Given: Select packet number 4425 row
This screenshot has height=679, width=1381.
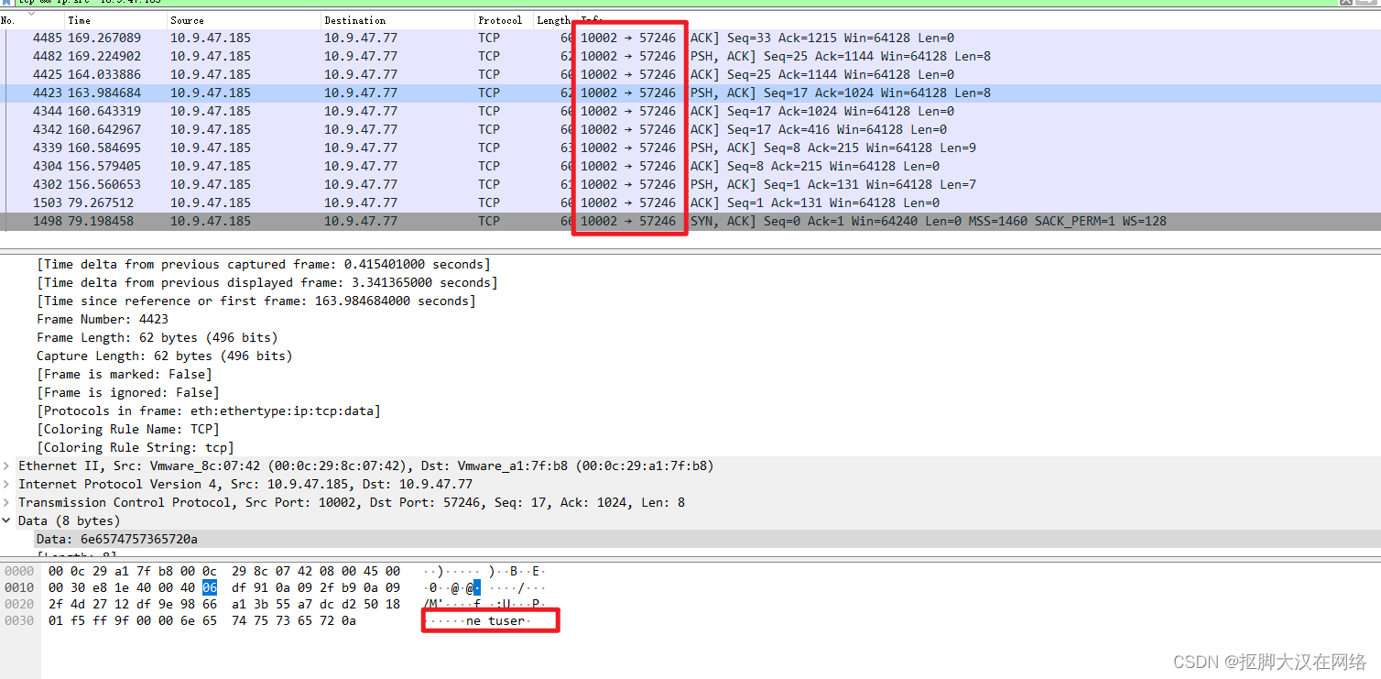Looking at the screenshot, I should click(x=690, y=74).
